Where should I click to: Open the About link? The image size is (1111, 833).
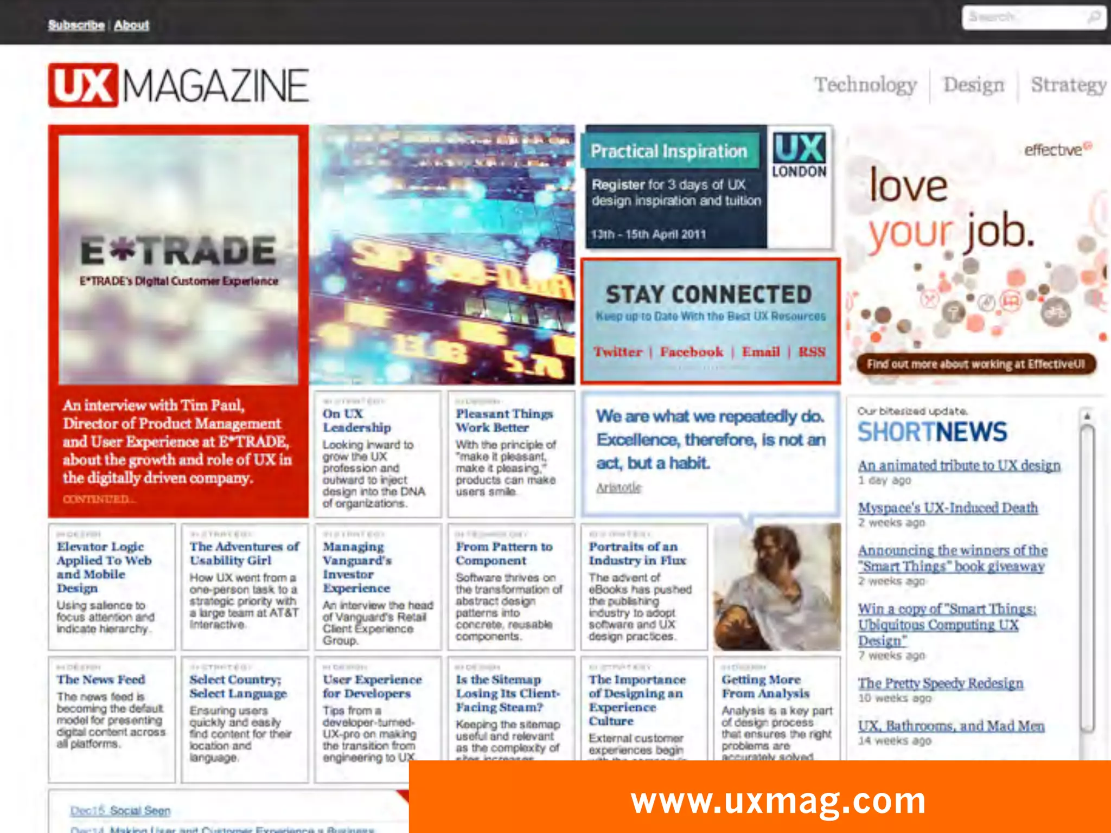click(x=131, y=25)
